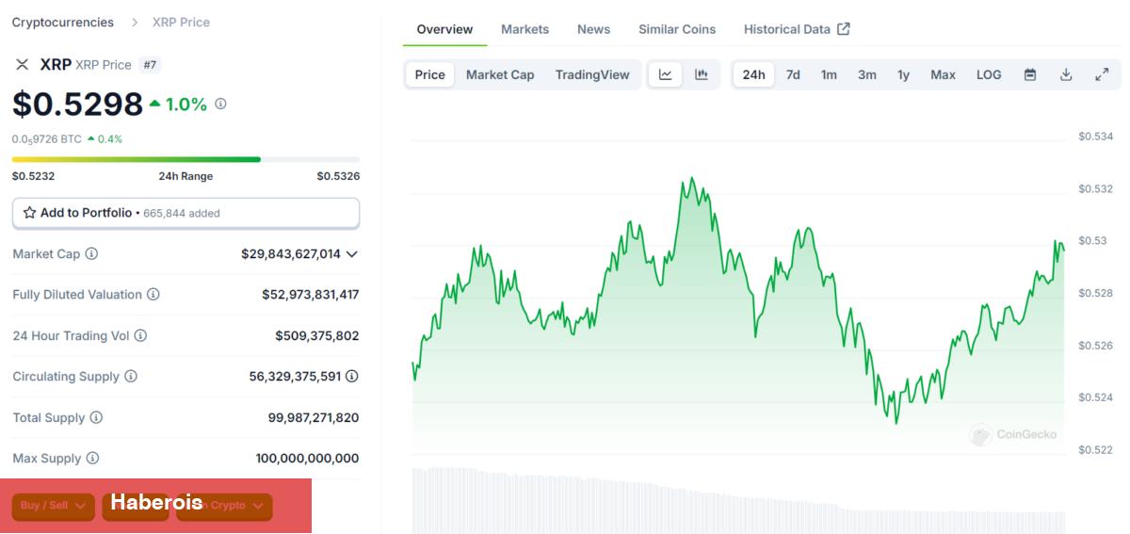Set chart range to 24h
Image resolution: width=1130 pixels, height=534 pixels.
click(753, 74)
